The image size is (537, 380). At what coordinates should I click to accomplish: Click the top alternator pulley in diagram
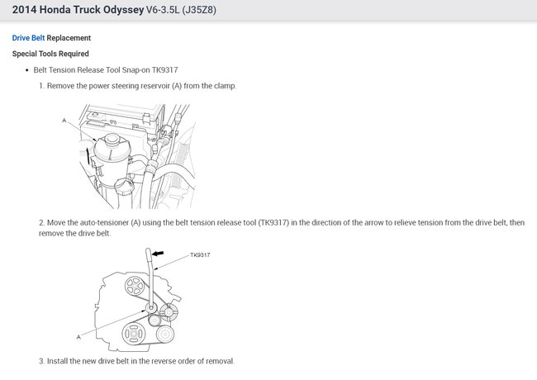[x=135, y=286]
